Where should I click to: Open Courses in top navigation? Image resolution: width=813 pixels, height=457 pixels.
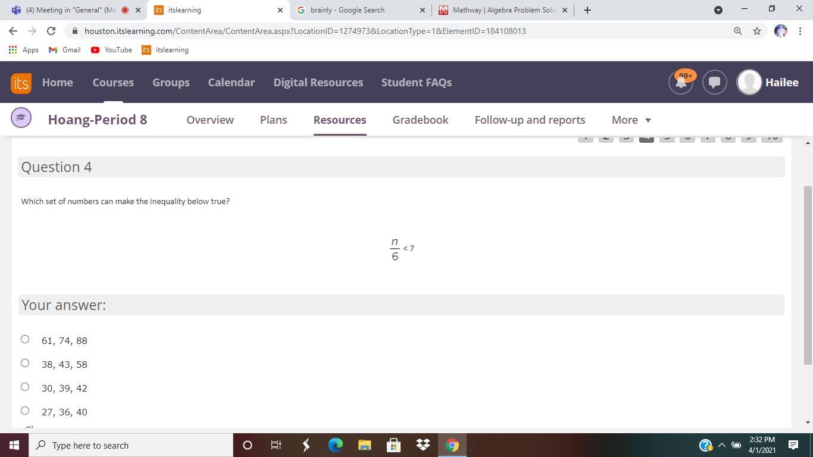113,83
